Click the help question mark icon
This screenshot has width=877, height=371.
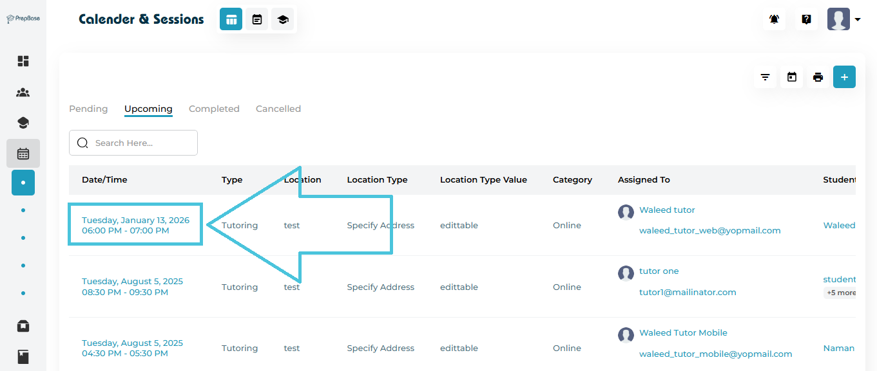click(x=806, y=19)
